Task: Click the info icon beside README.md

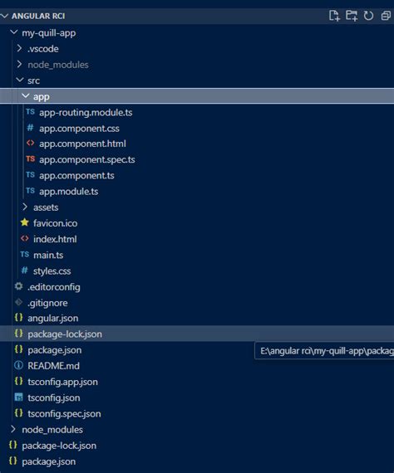Action: coord(18,365)
